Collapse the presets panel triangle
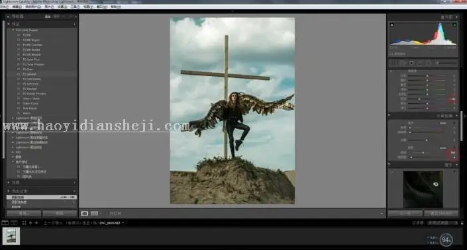This screenshot has height=250, width=467. [9, 24]
